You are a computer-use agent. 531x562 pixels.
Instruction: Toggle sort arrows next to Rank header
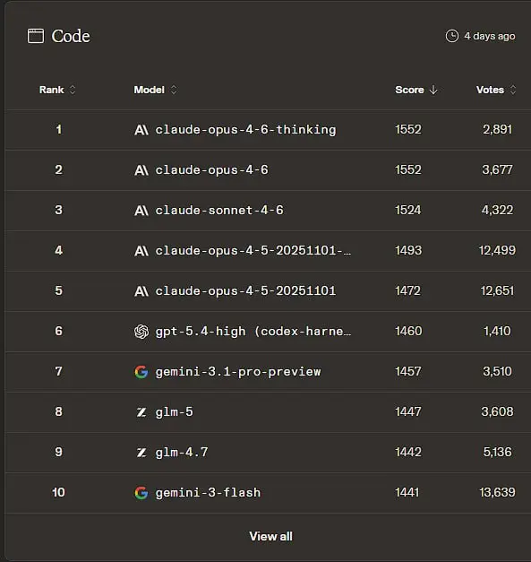[x=73, y=90]
